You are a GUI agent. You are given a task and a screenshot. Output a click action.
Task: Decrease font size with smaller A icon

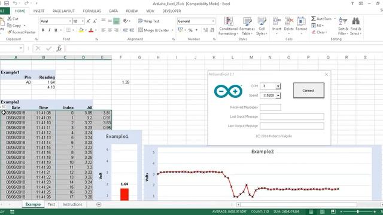point(95,21)
